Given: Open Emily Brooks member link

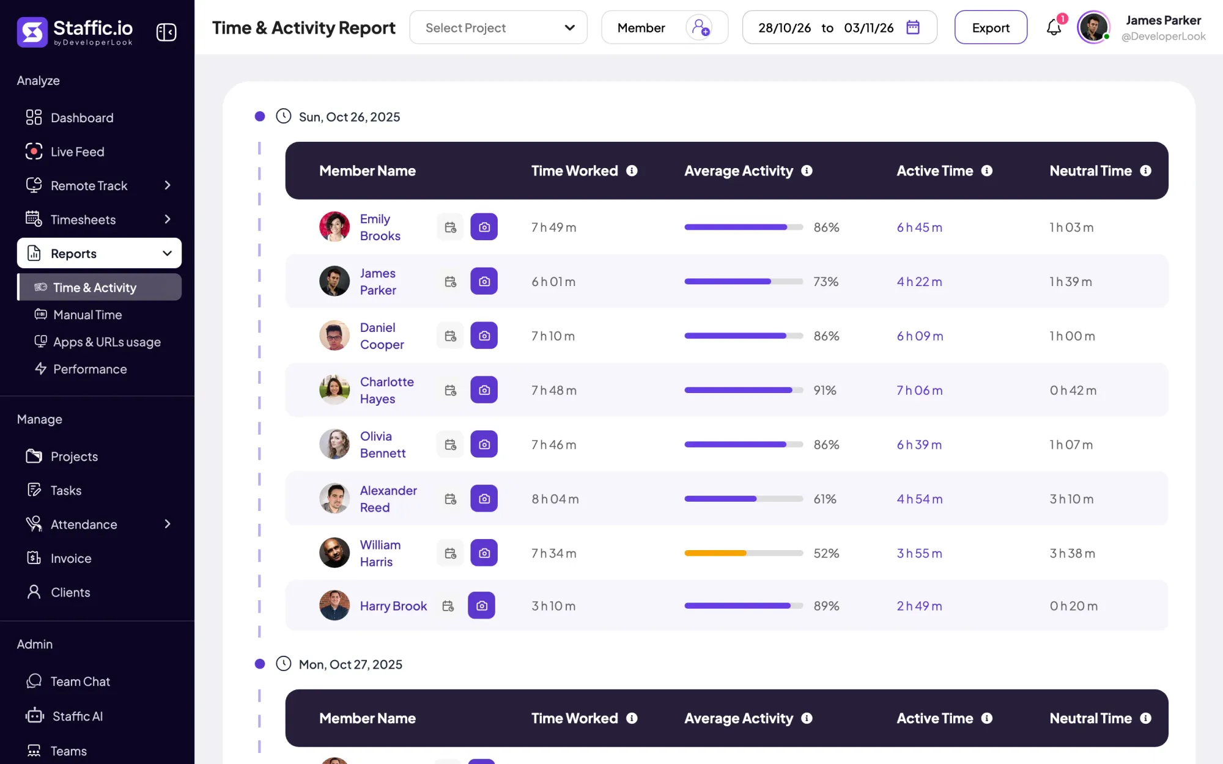Looking at the screenshot, I should pyautogui.click(x=380, y=227).
